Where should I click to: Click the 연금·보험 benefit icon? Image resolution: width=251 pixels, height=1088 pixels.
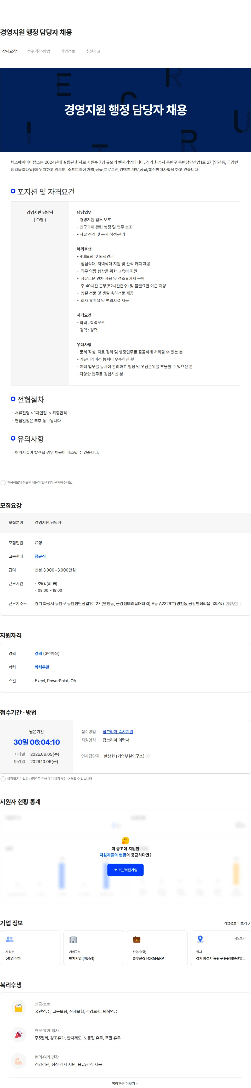click(19, 1008)
